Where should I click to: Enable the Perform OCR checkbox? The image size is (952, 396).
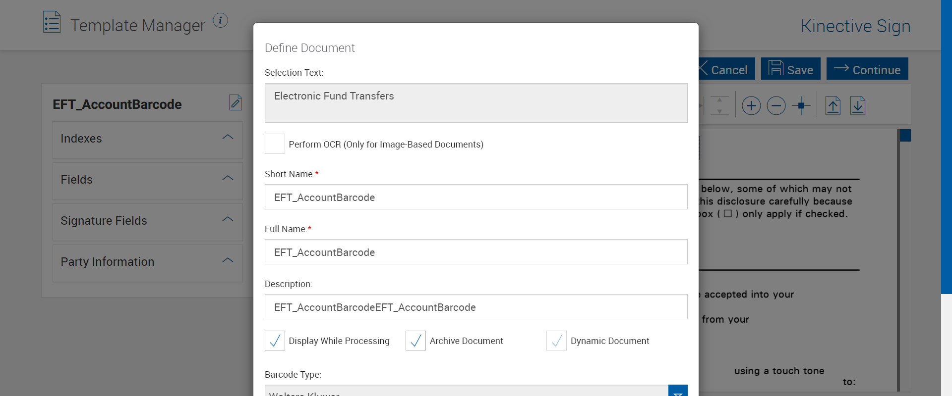(x=275, y=144)
